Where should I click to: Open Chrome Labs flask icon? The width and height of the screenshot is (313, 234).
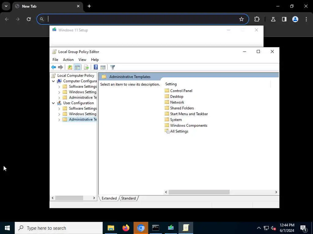click(x=273, y=19)
